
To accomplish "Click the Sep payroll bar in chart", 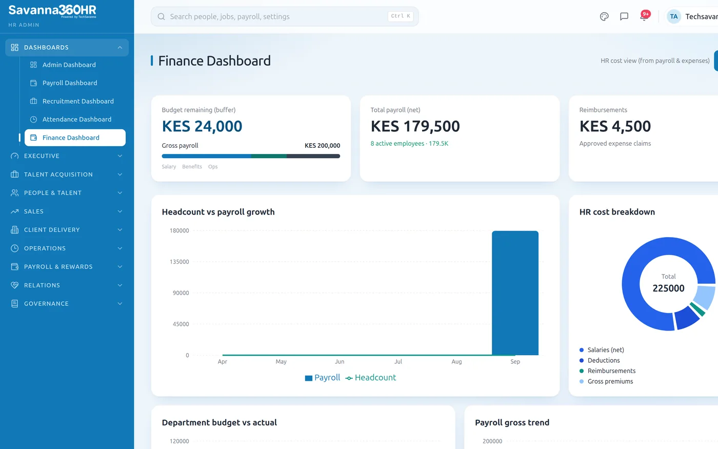I will pyautogui.click(x=515, y=293).
